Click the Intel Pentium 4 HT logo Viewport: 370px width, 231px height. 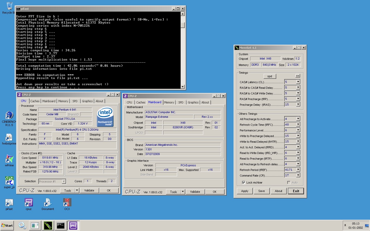[105, 117]
